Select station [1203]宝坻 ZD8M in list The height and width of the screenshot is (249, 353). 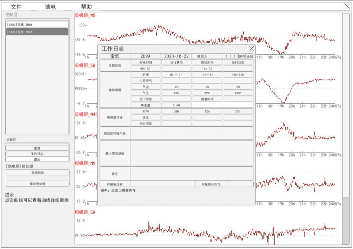click(37, 25)
